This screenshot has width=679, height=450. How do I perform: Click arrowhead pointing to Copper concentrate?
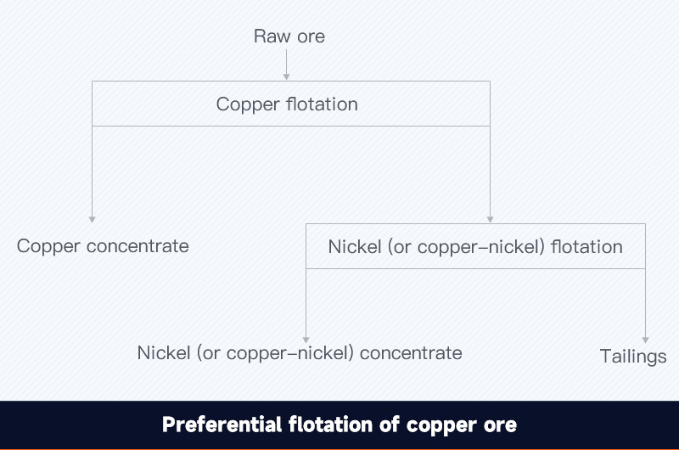click(x=92, y=220)
